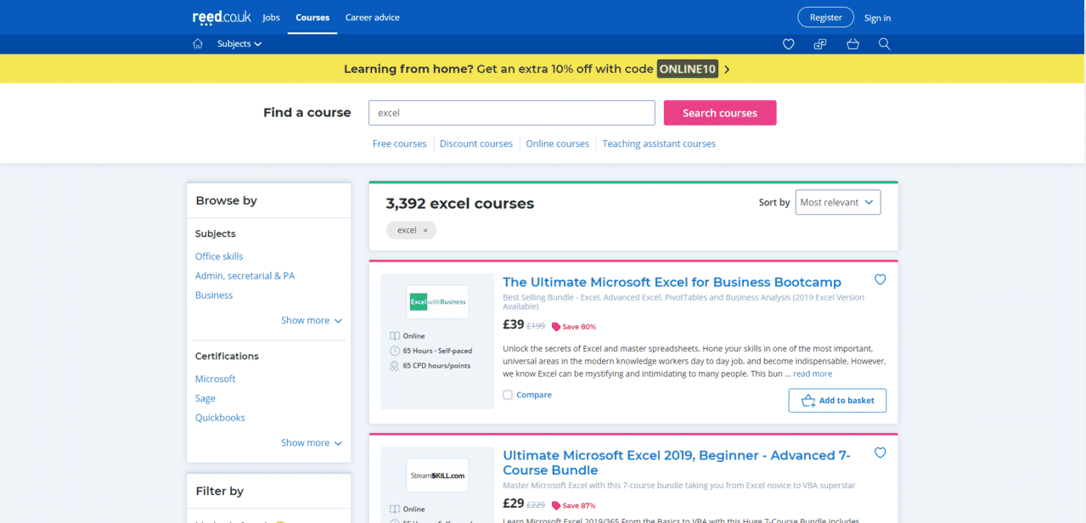The image size is (1086, 523).
Task: Go to the Jobs tab
Action: [271, 18]
